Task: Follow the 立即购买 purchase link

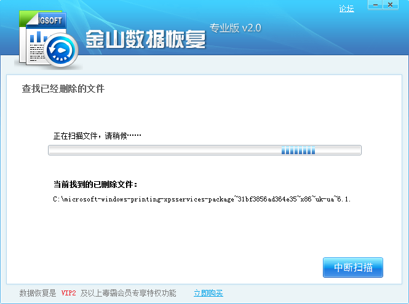Action: pyautogui.click(x=208, y=293)
